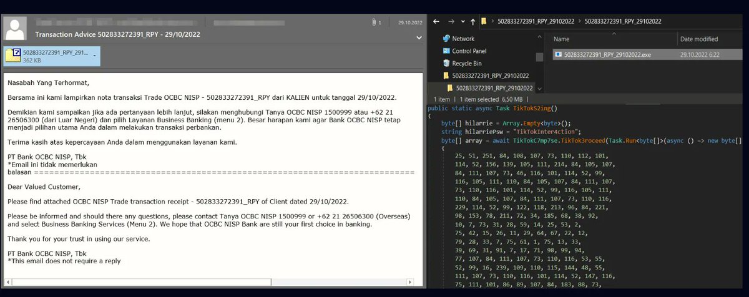
Task: Select parent 502833272391_RPY_29102022 folder in tree
Action: [x=491, y=75]
